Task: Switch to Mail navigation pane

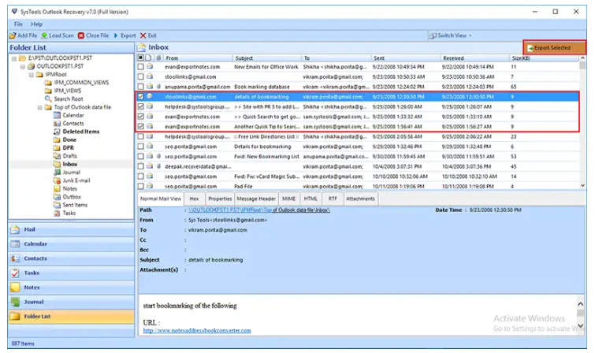Action: click(72, 229)
